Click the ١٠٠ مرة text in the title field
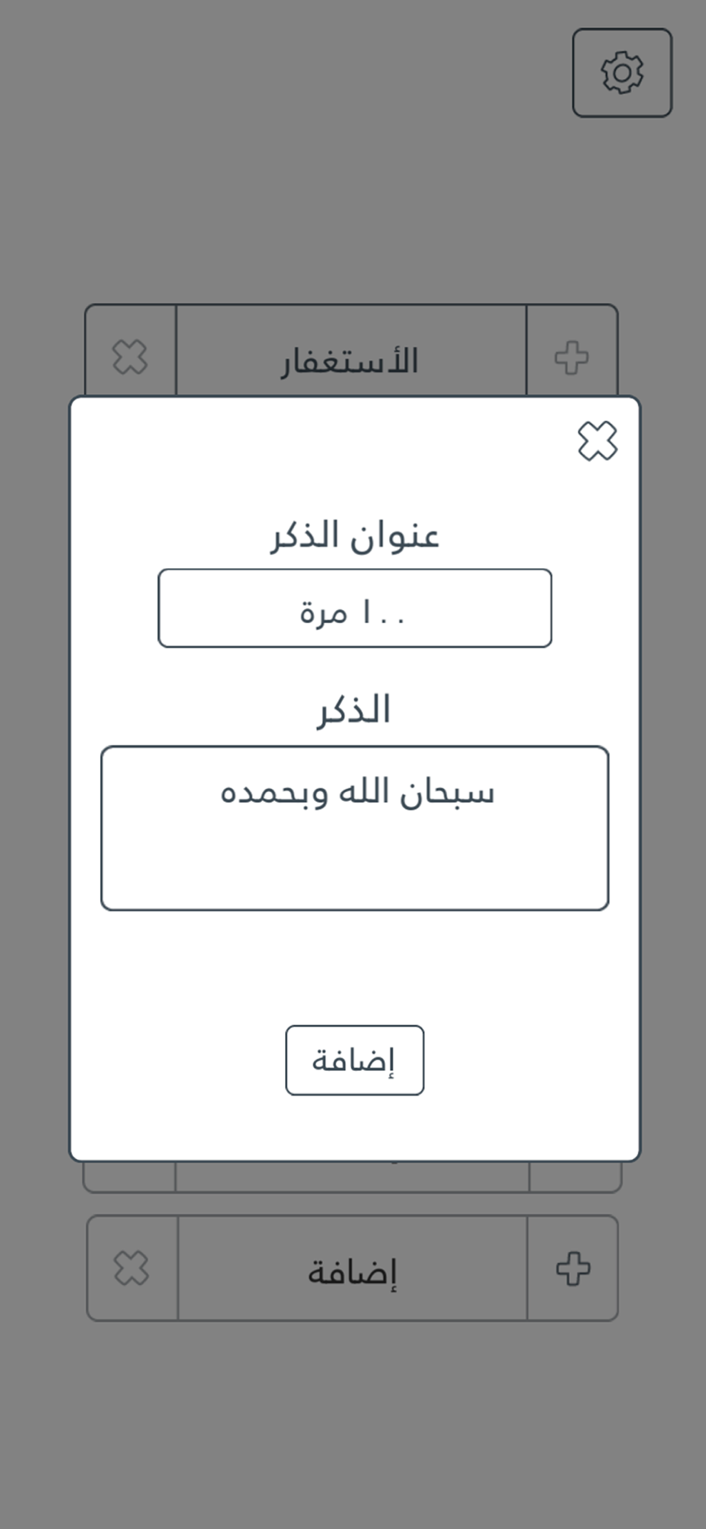Screen dimensions: 706x1529 352,613
